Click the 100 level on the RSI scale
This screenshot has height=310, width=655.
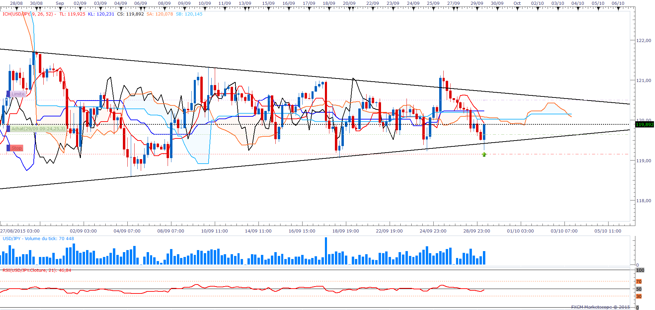coord(640,270)
